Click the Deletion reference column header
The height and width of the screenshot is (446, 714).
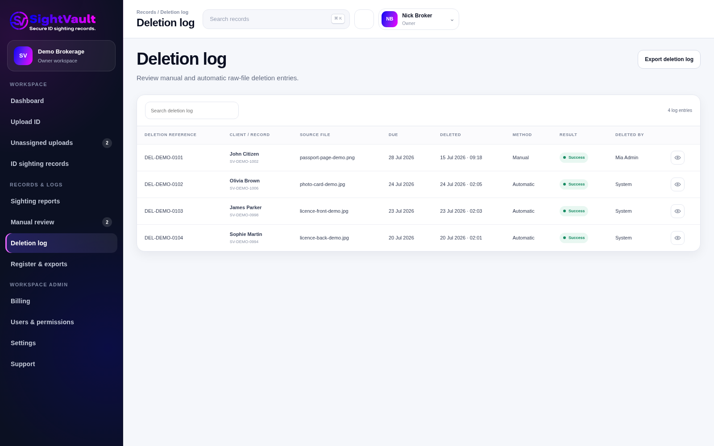point(170,135)
